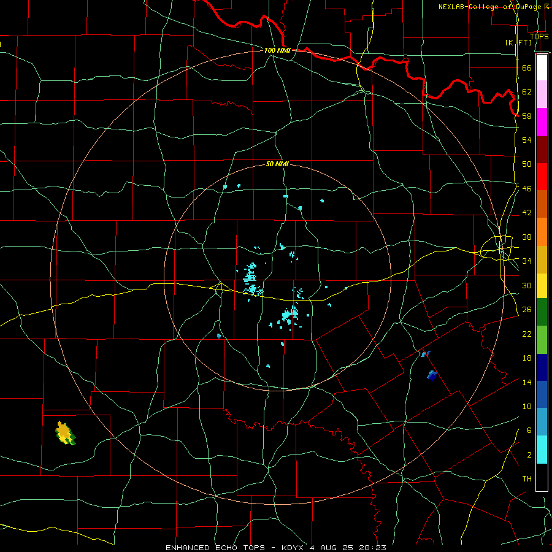552x552 pixels.
Task: Click the "KDYX" station identifier in caption
Action: click(x=294, y=548)
